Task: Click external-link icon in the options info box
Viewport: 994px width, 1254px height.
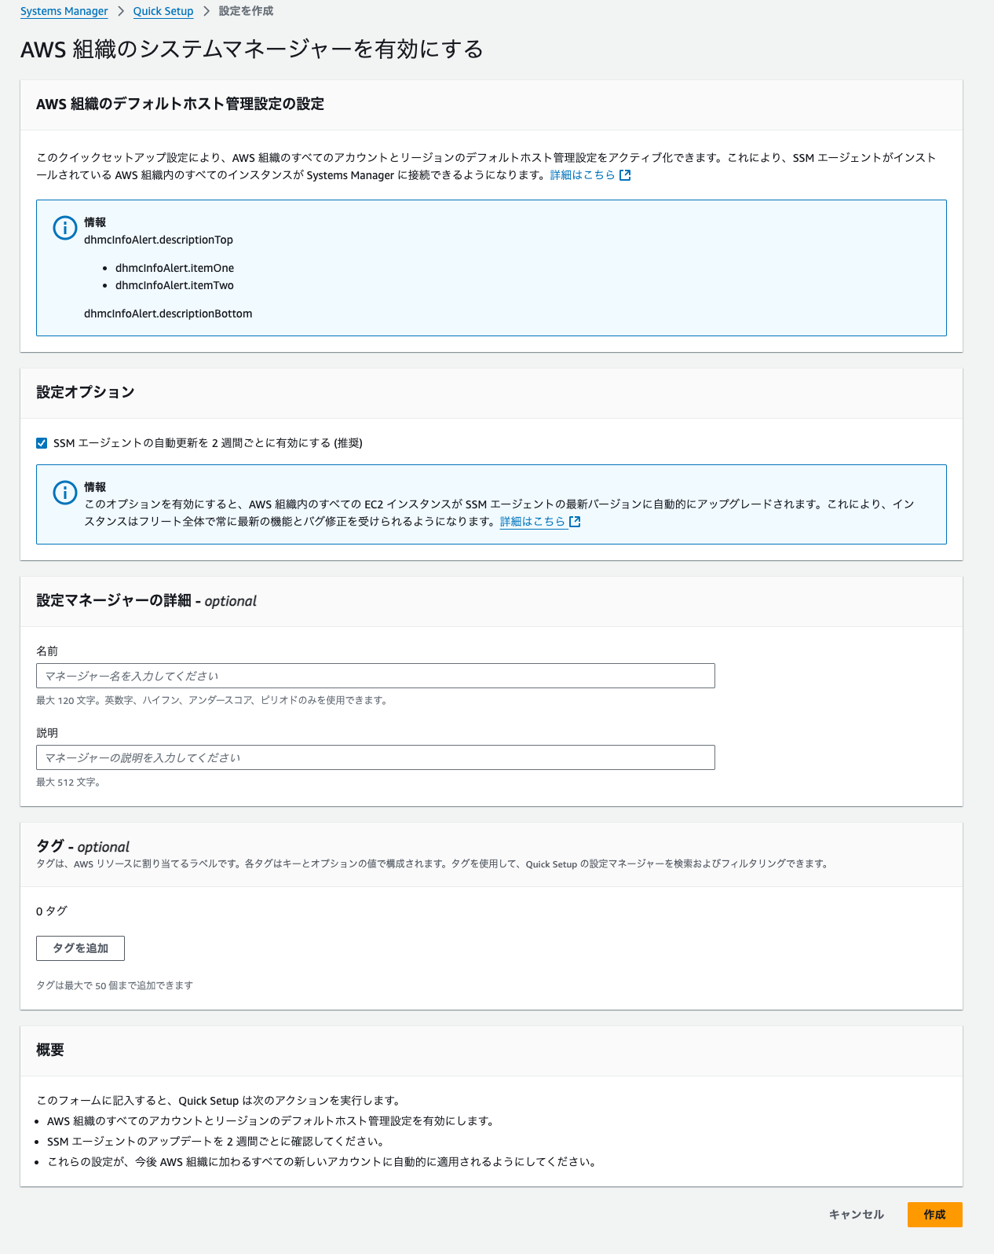Action: click(x=575, y=522)
